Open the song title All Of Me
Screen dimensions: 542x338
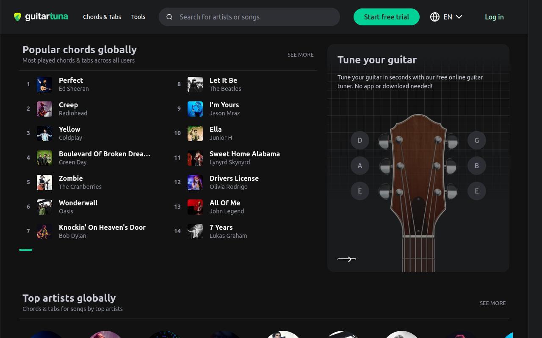225,203
